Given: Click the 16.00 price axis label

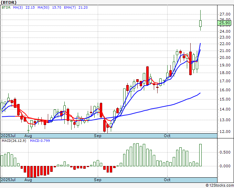Looking at the screenshot, I should 225,90.
